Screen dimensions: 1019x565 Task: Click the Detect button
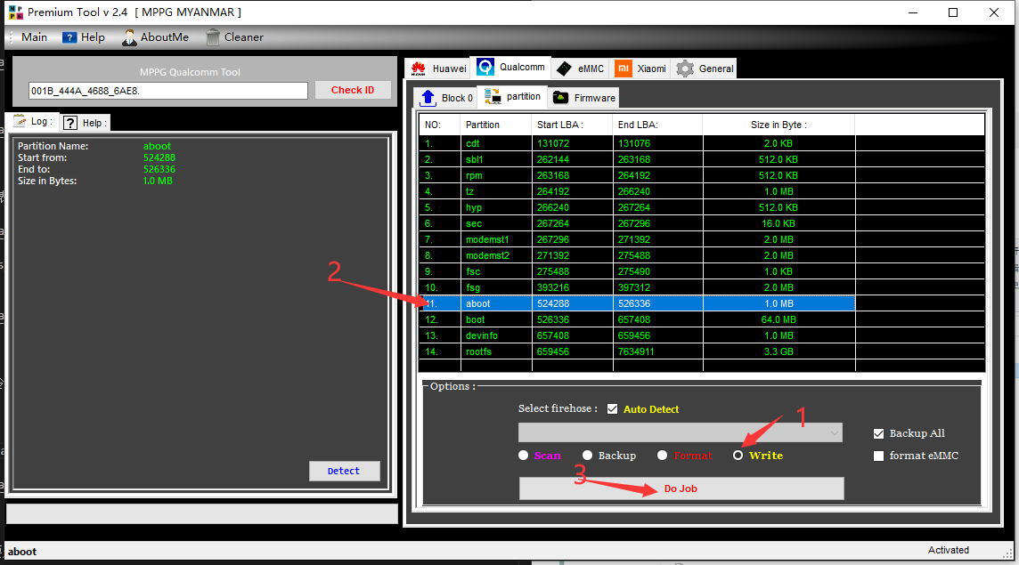coord(344,471)
